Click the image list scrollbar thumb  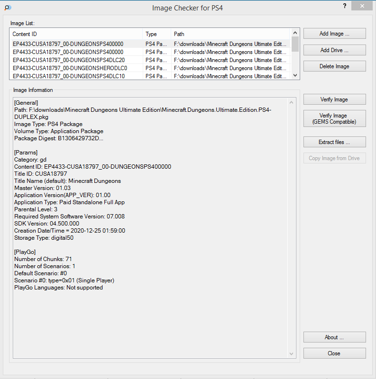coord(295,44)
